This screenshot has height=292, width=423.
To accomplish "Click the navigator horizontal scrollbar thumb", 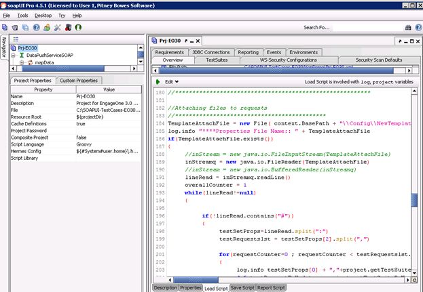I will click(x=63, y=68).
